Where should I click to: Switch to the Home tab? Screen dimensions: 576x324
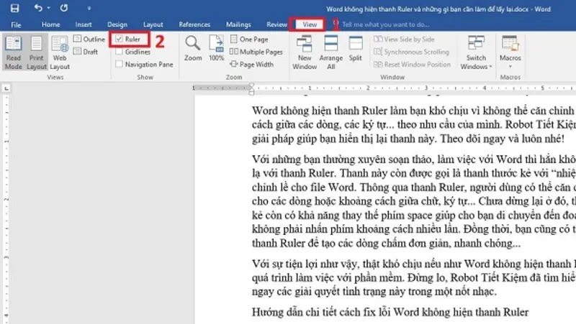[50, 24]
